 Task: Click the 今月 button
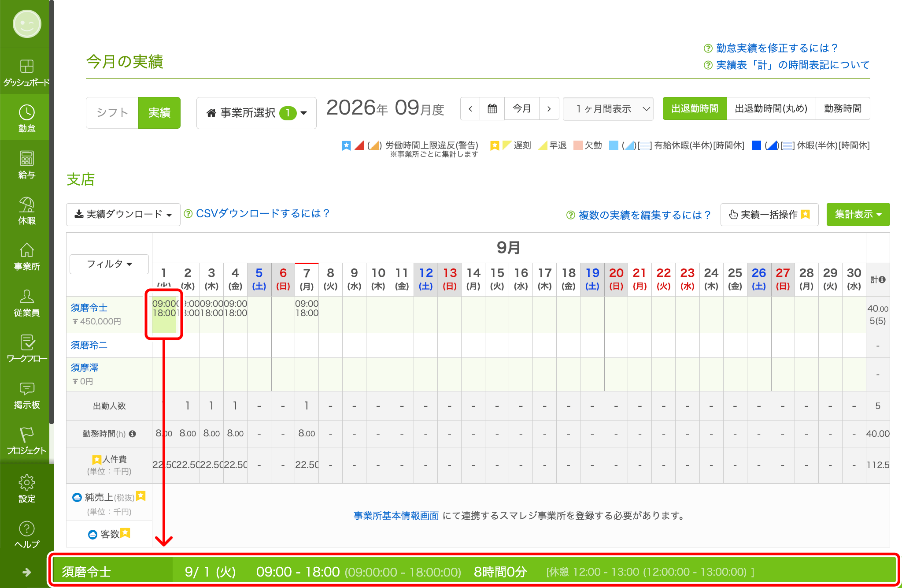[x=522, y=108]
